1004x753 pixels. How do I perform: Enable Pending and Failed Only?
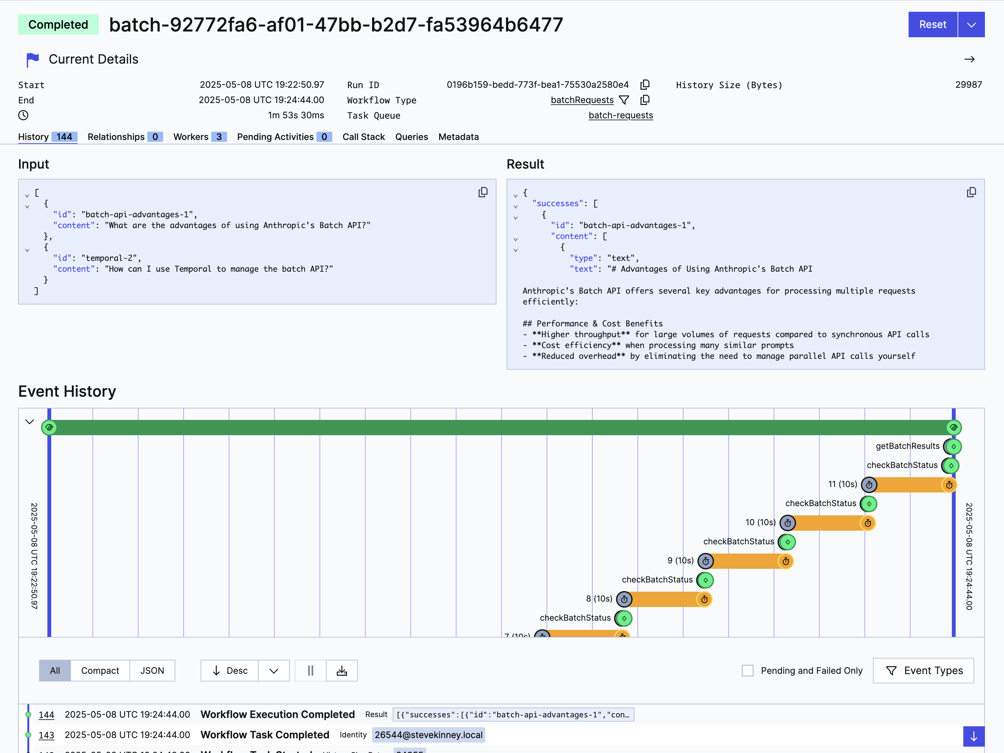747,670
